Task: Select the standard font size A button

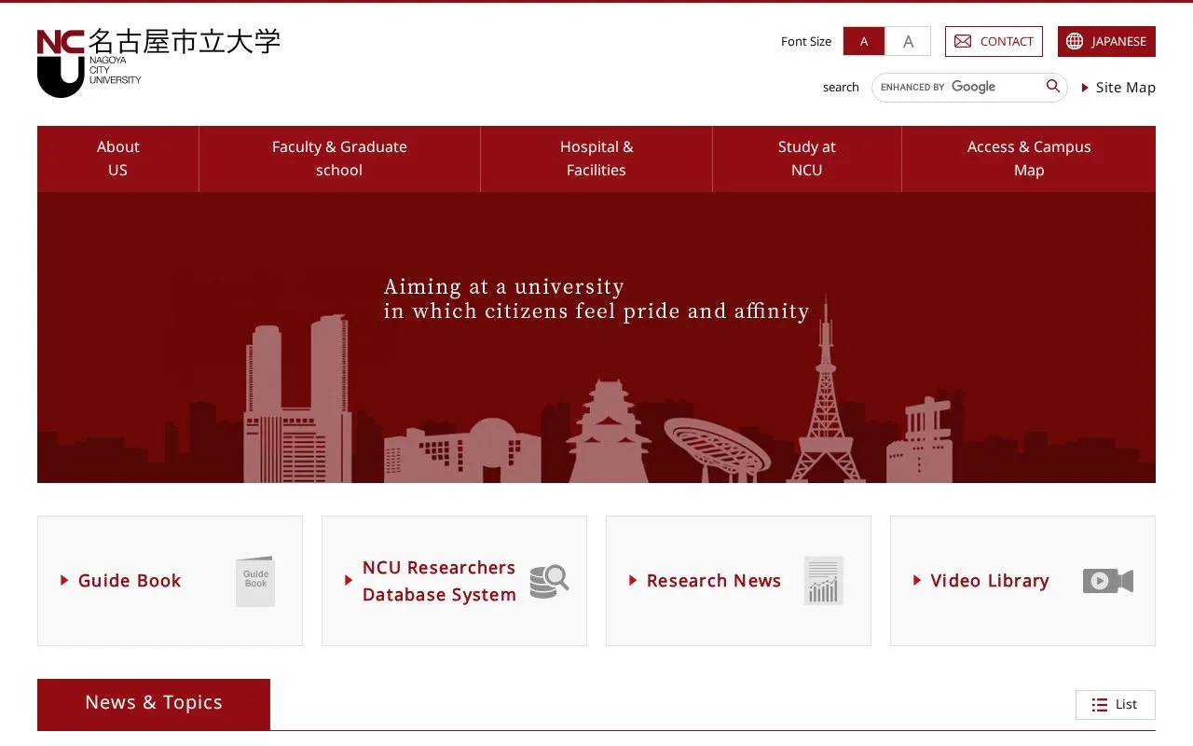Action: point(864,41)
